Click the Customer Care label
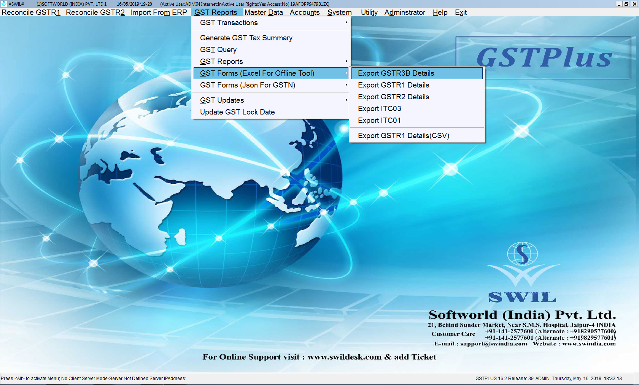This screenshot has width=639, height=385. [x=453, y=334]
